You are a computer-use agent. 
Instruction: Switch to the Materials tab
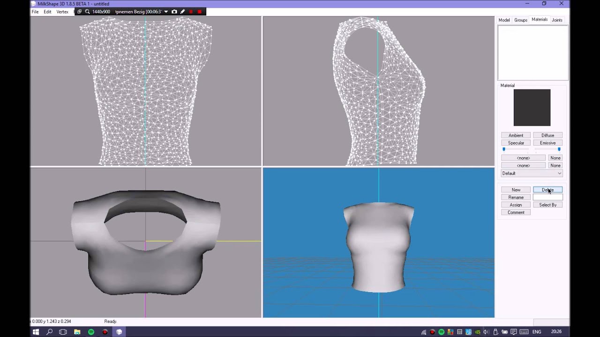point(540,20)
